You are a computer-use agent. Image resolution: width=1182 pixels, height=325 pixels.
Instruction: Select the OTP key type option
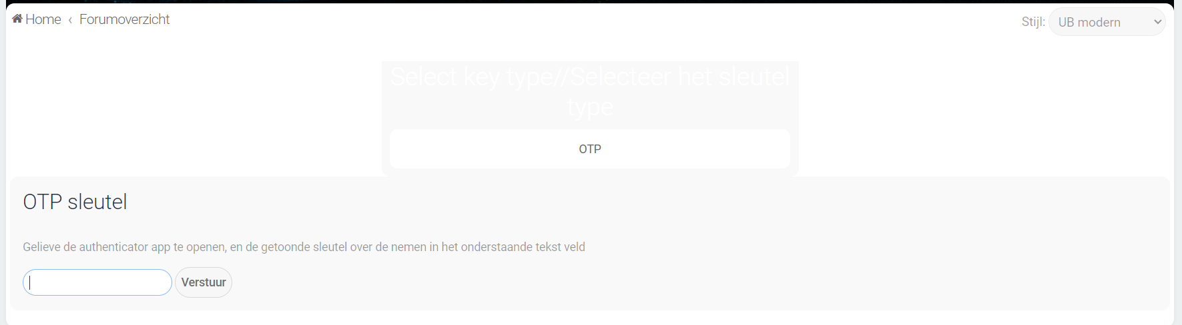tap(589, 149)
